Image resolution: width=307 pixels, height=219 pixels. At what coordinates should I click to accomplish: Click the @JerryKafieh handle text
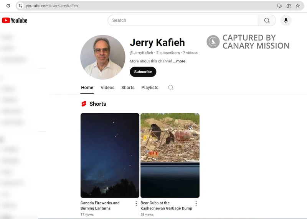click(x=141, y=53)
